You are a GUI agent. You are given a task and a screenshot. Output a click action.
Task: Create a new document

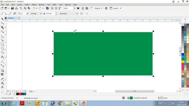coord(2,8)
